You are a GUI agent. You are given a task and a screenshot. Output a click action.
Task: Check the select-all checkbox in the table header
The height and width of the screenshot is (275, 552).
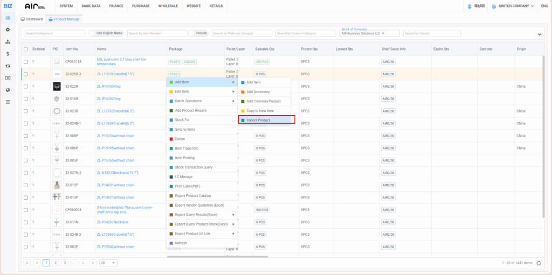26,49
